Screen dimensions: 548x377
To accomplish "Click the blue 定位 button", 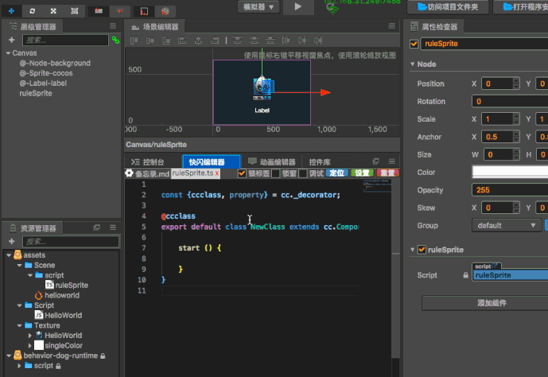I will [x=337, y=173].
